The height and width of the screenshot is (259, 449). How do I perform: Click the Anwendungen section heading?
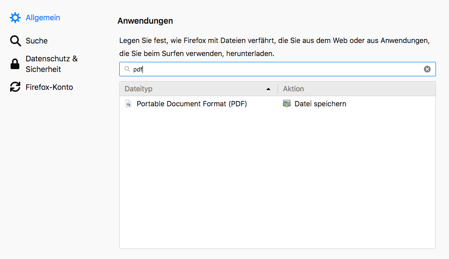pos(145,21)
